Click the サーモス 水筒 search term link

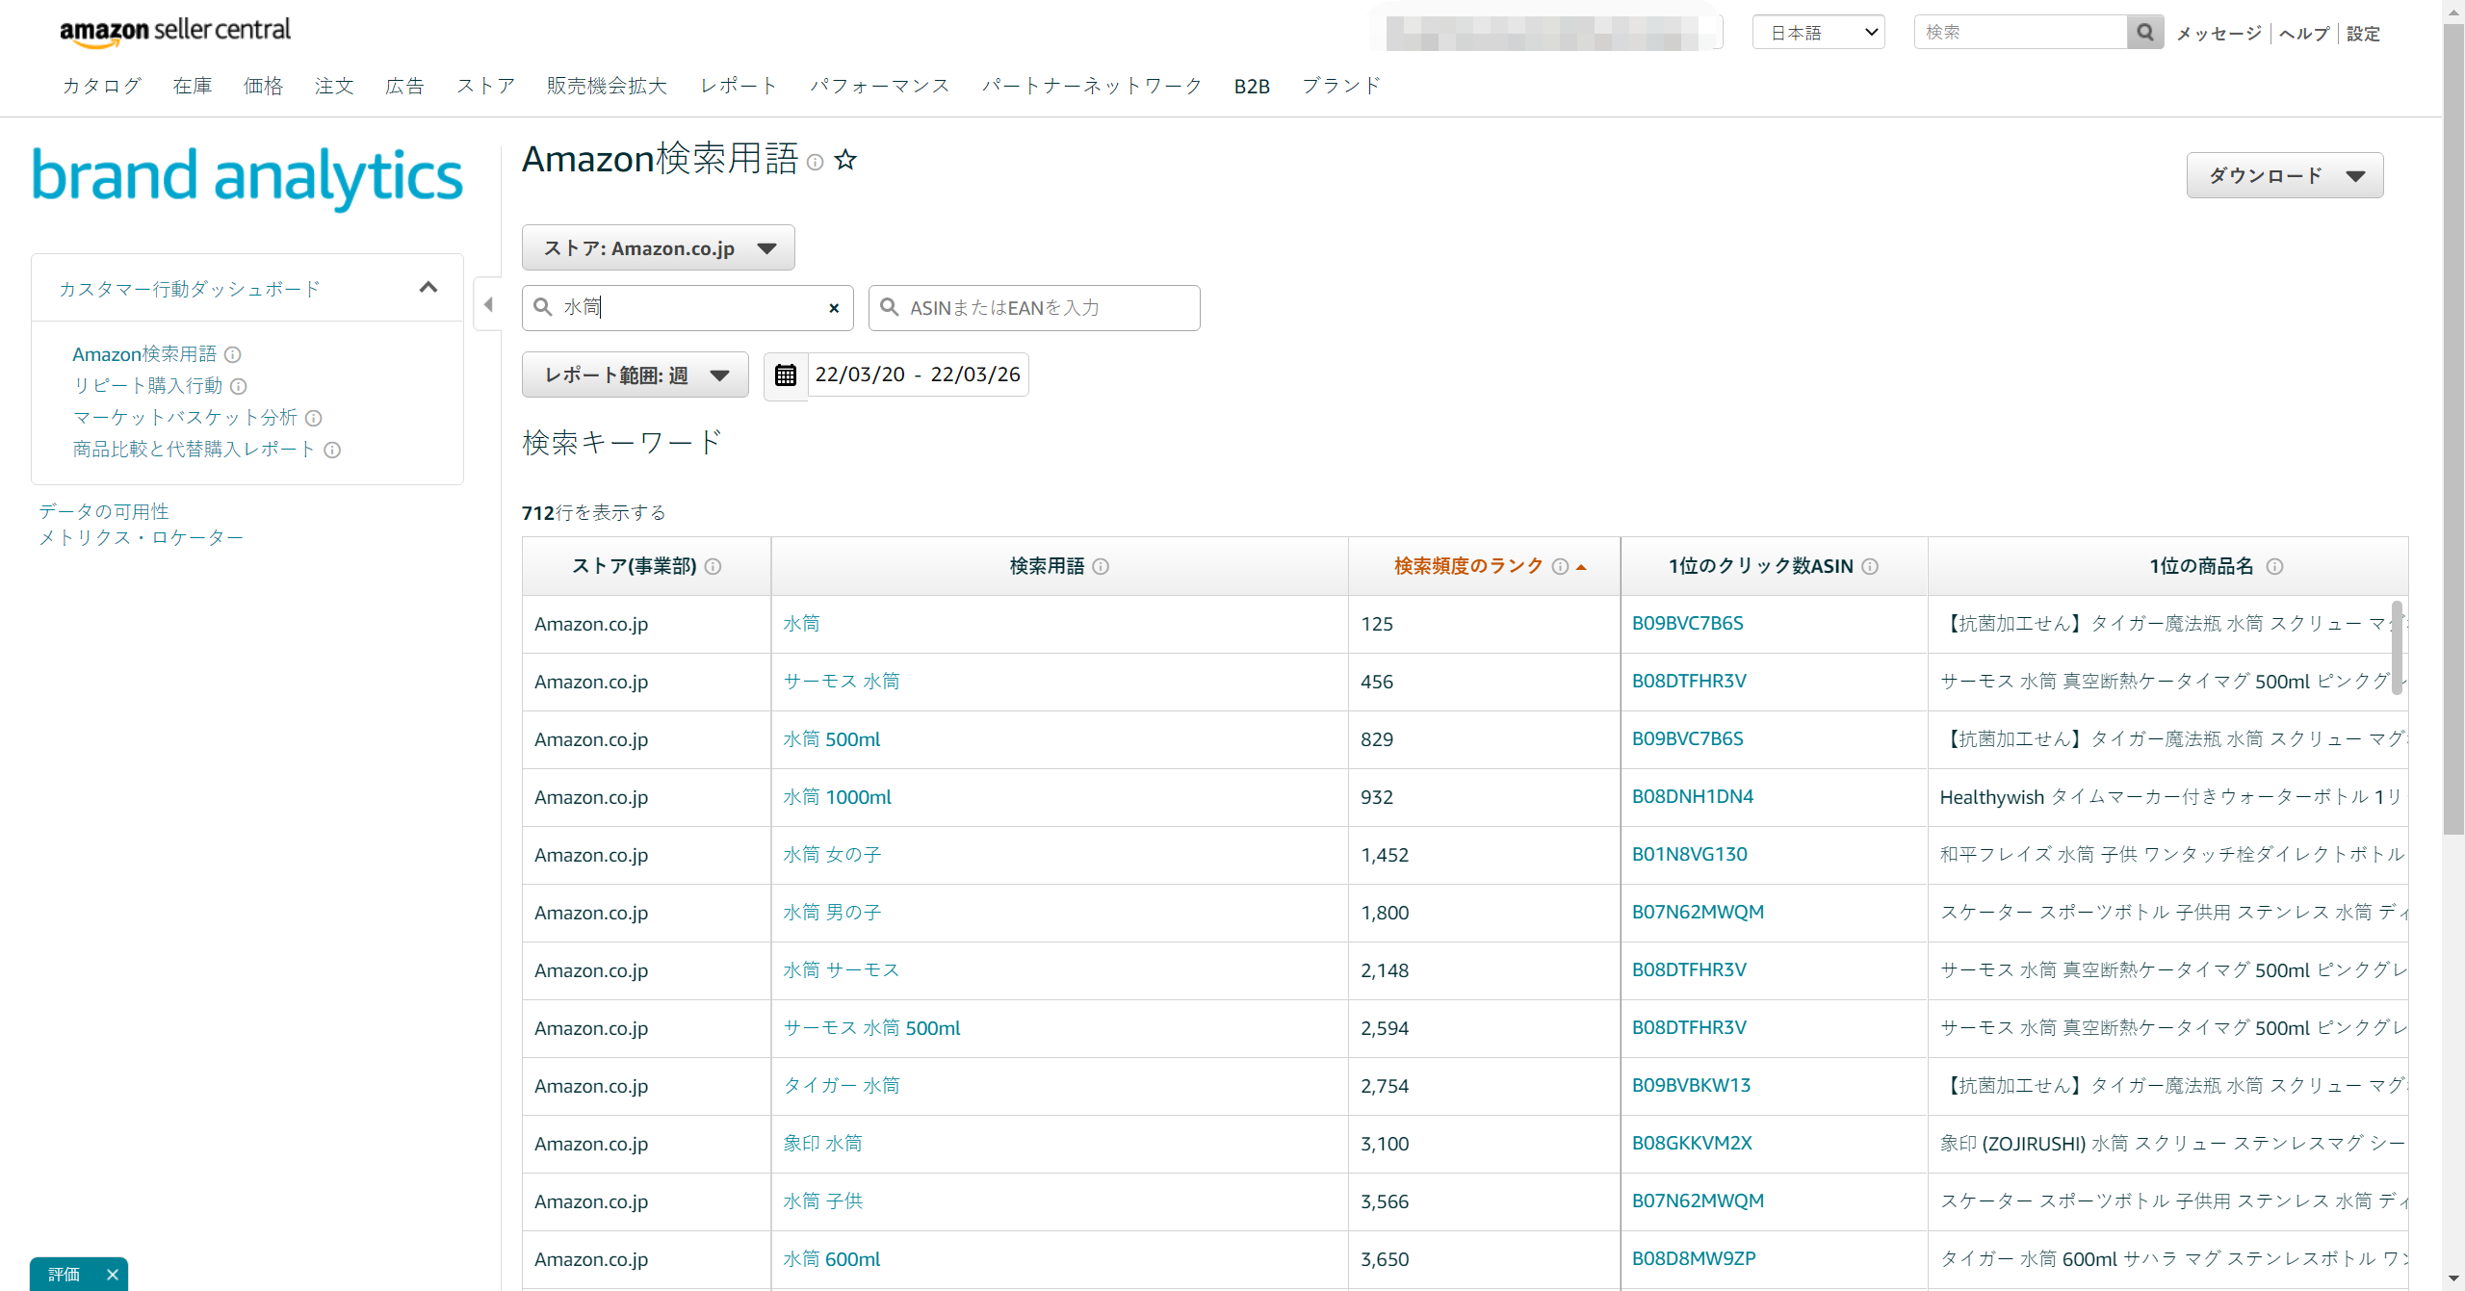[842, 681]
